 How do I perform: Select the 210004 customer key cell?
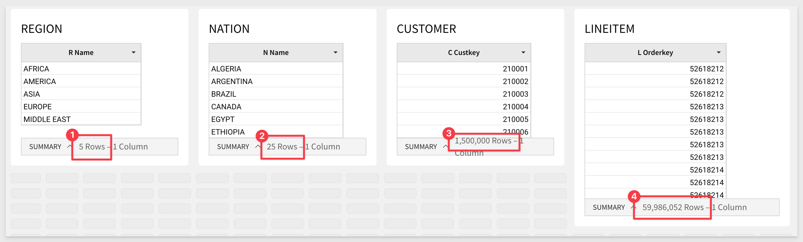coord(464,106)
